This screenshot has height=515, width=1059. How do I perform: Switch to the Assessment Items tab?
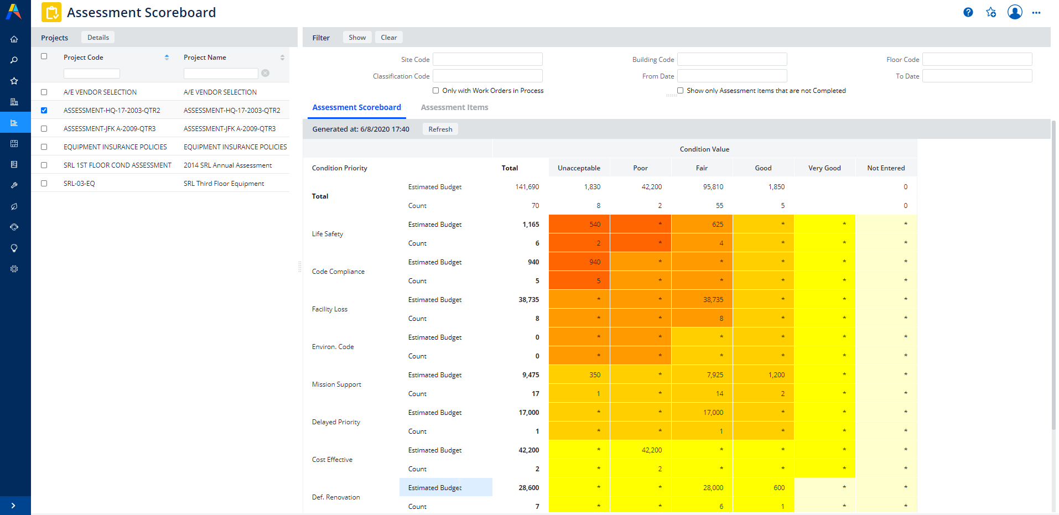click(454, 107)
